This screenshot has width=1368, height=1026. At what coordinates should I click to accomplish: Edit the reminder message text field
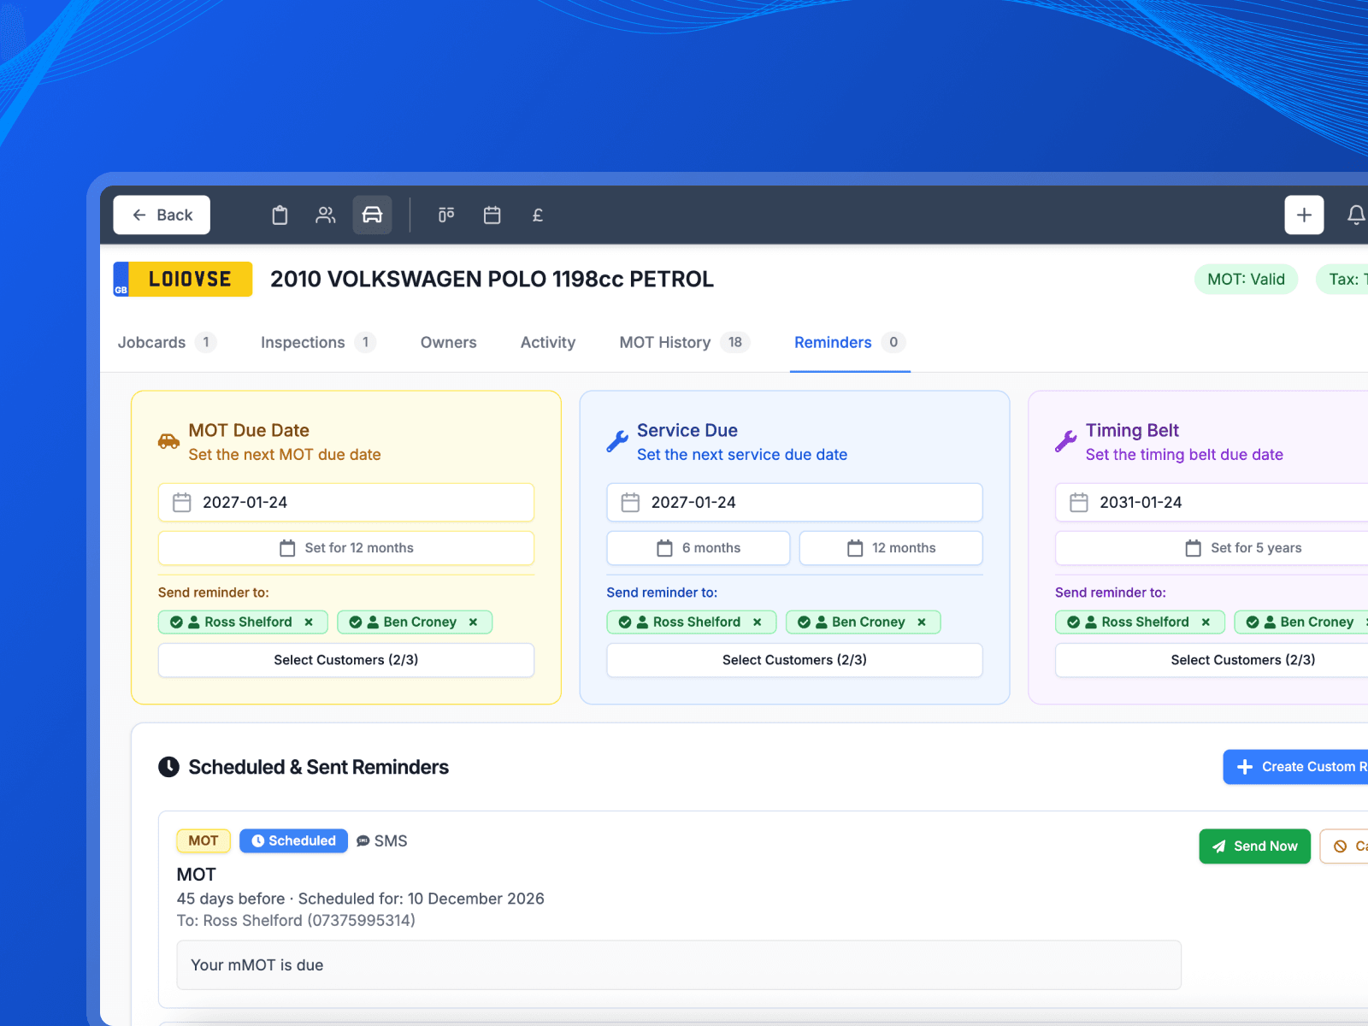pyautogui.click(x=678, y=964)
